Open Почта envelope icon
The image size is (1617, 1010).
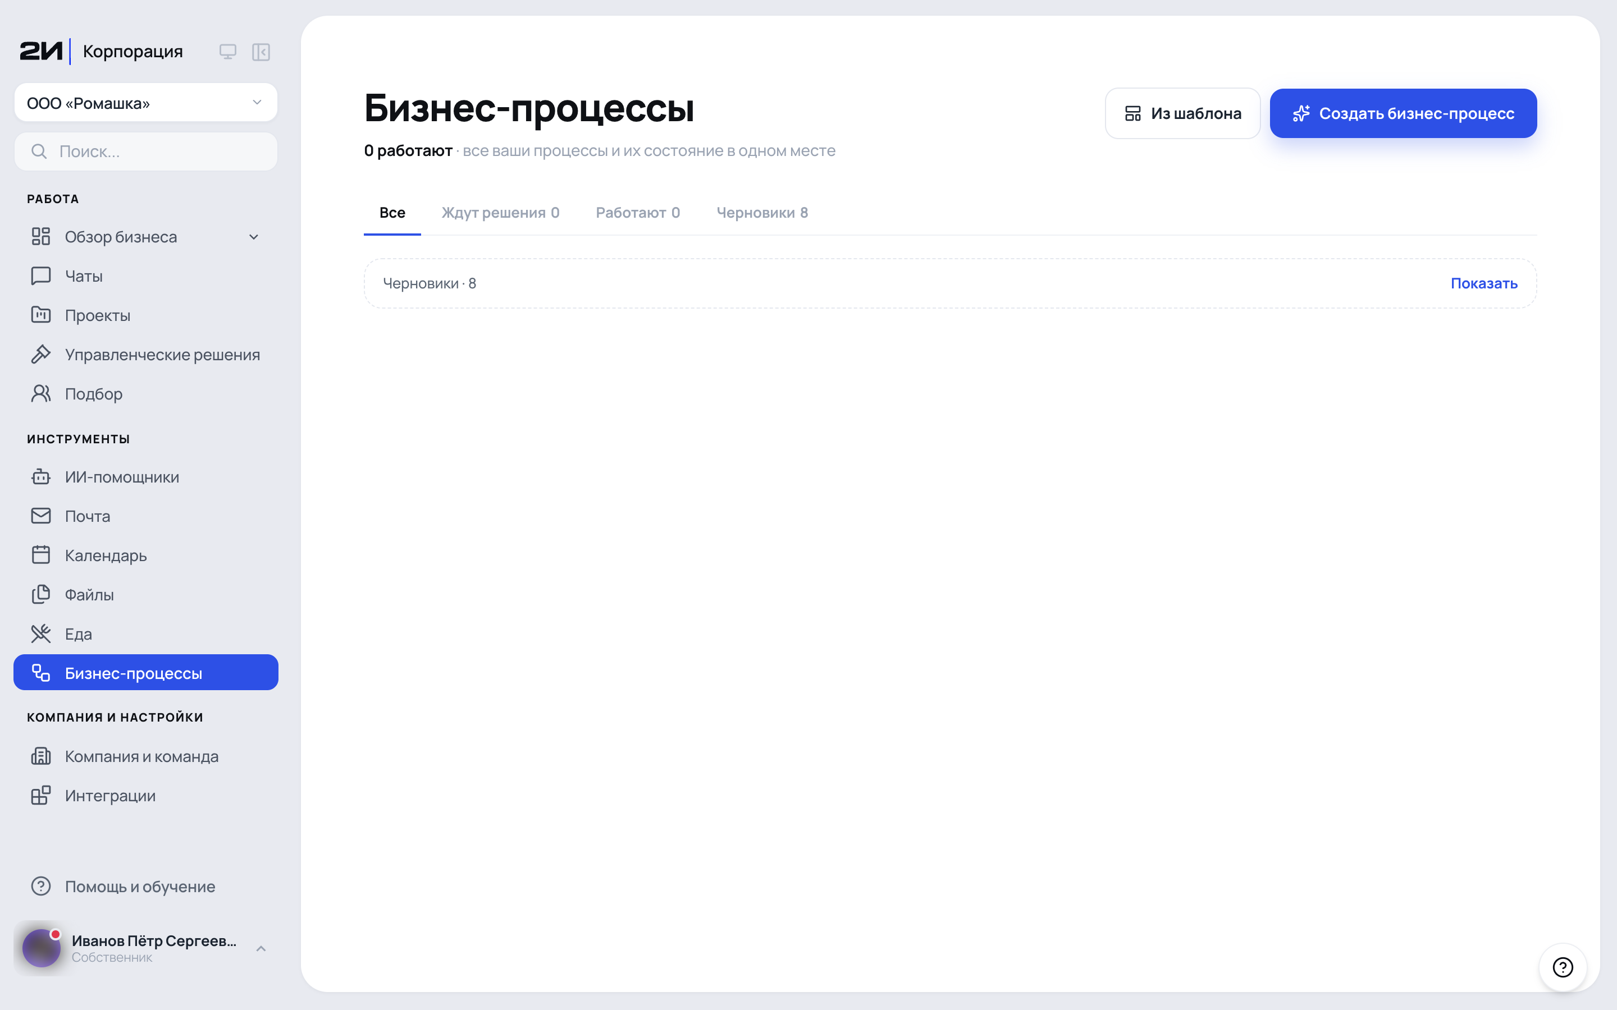point(41,516)
